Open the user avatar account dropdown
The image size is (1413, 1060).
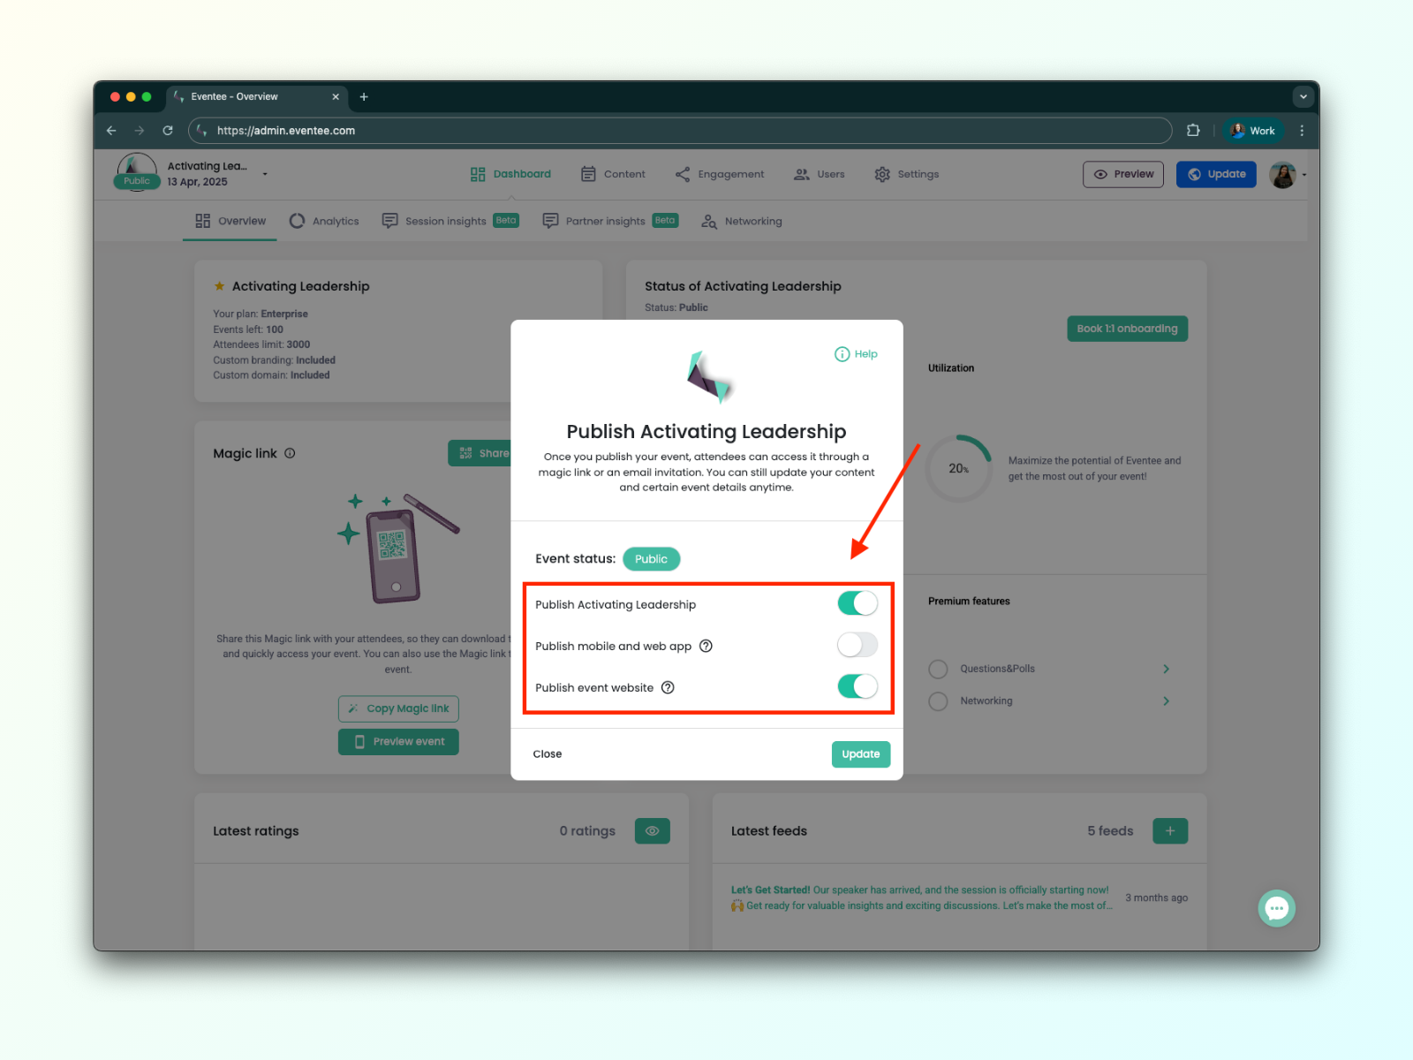[x=1287, y=175]
